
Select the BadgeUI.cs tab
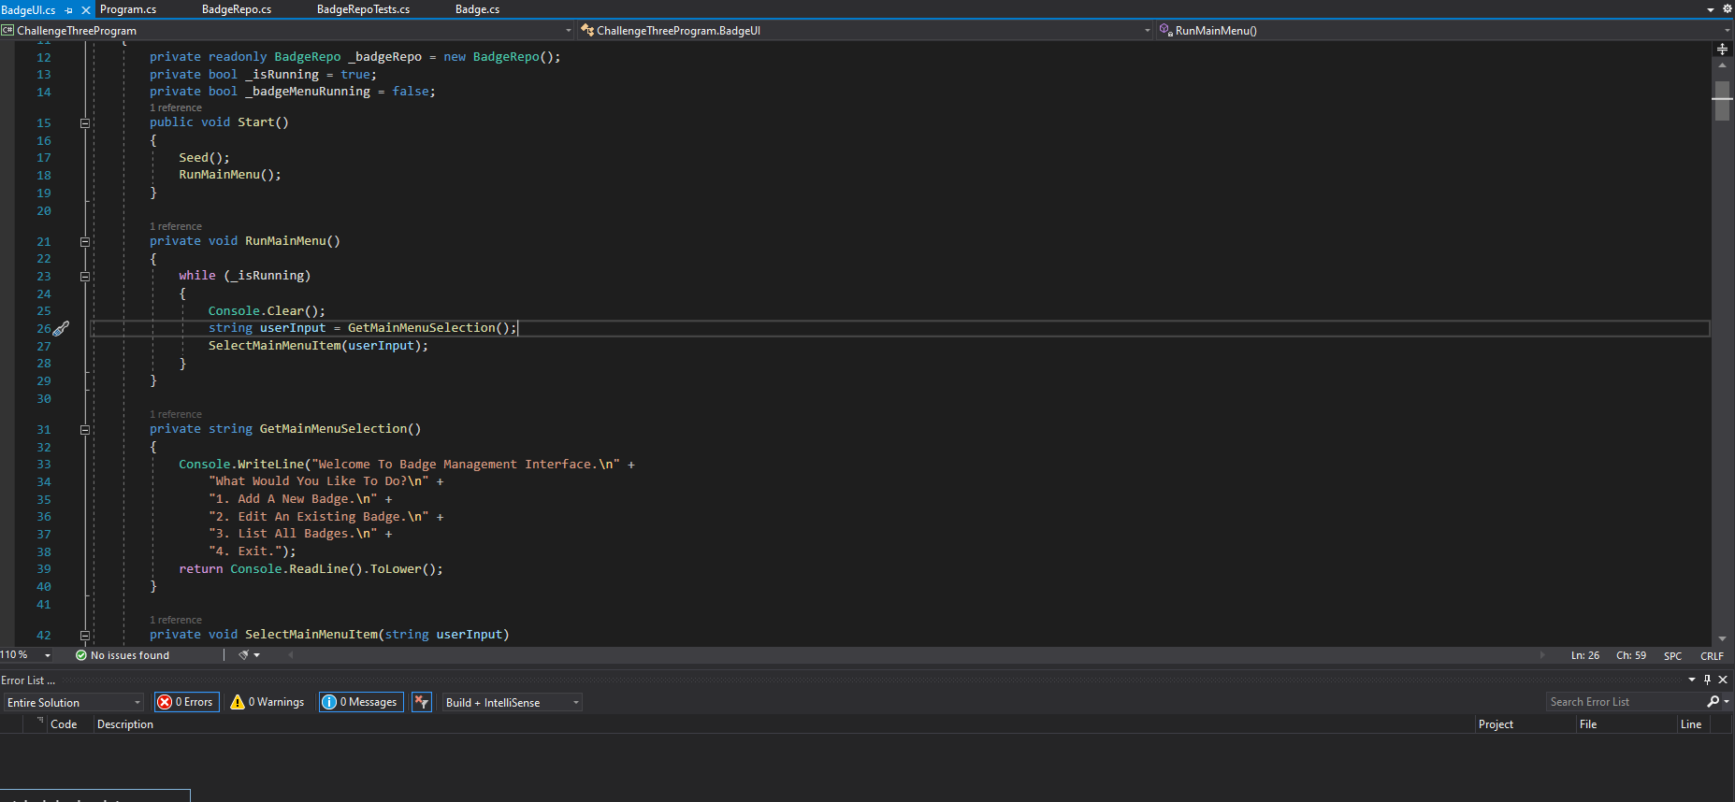coord(29,10)
